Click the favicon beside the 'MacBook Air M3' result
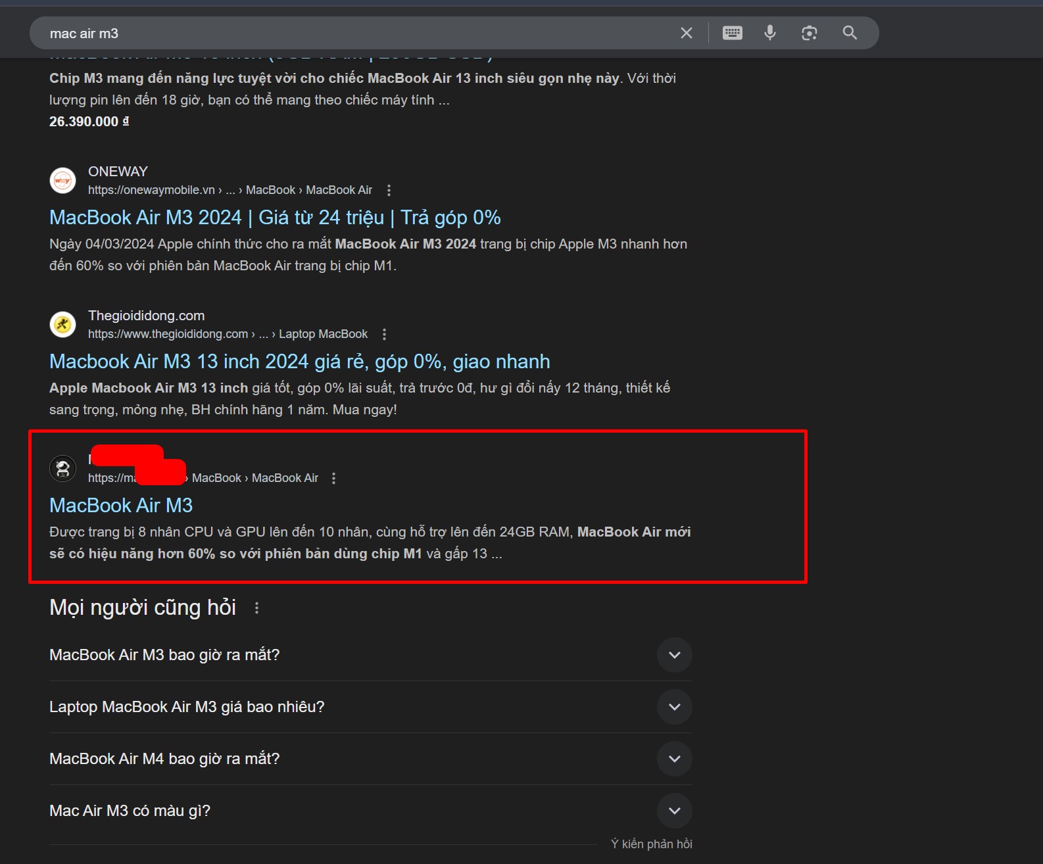The image size is (1043, 864). click(63, 468)
